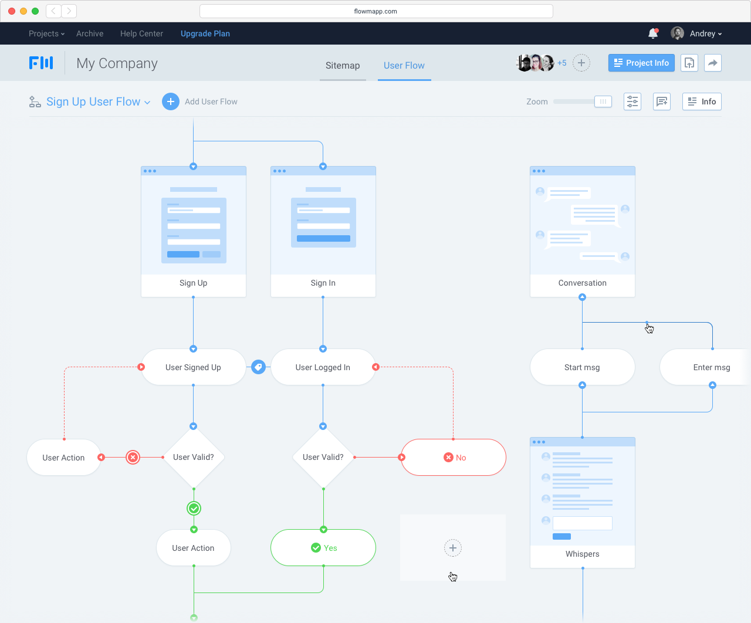Open the view settings sliders icon
Screen dimensions: 751x623
click(632, 101)
